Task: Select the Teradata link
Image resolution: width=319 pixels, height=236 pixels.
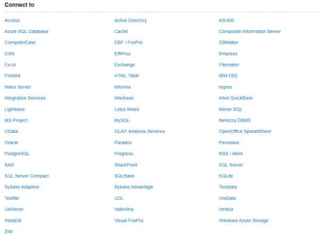Action: 228,187
